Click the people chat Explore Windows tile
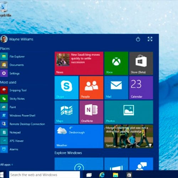The width and height of the screenshot is (178, 178). click(x=141, y=164)
